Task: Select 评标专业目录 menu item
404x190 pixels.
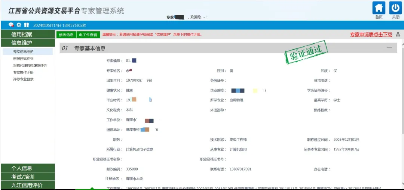Action: (23, 79)
